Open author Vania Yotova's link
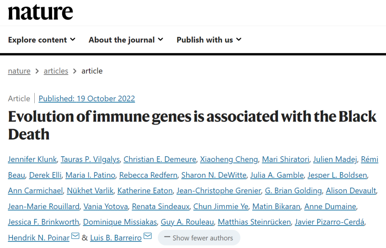This screenshot has height=248, width=386. (x=105, y=207)
